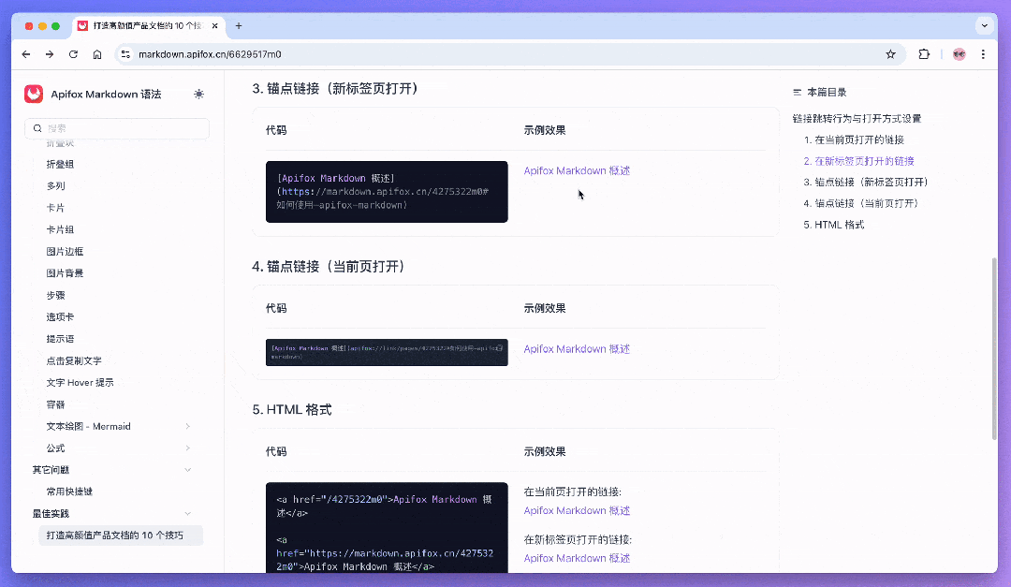Click the section 3 markdown code block
The image size is (1011, 587).
coord(387,192)
